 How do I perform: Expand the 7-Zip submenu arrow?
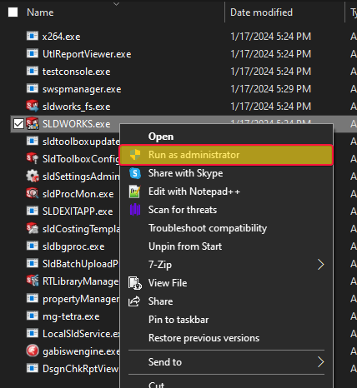click(320, 265)
